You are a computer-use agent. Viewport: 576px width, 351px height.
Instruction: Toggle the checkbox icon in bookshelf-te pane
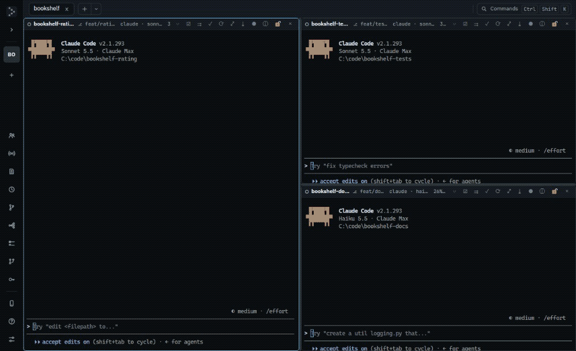click(465, 24)
